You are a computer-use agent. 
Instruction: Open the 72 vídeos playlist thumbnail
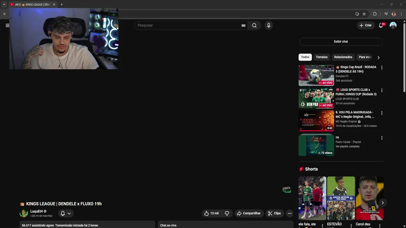(316, 145)
